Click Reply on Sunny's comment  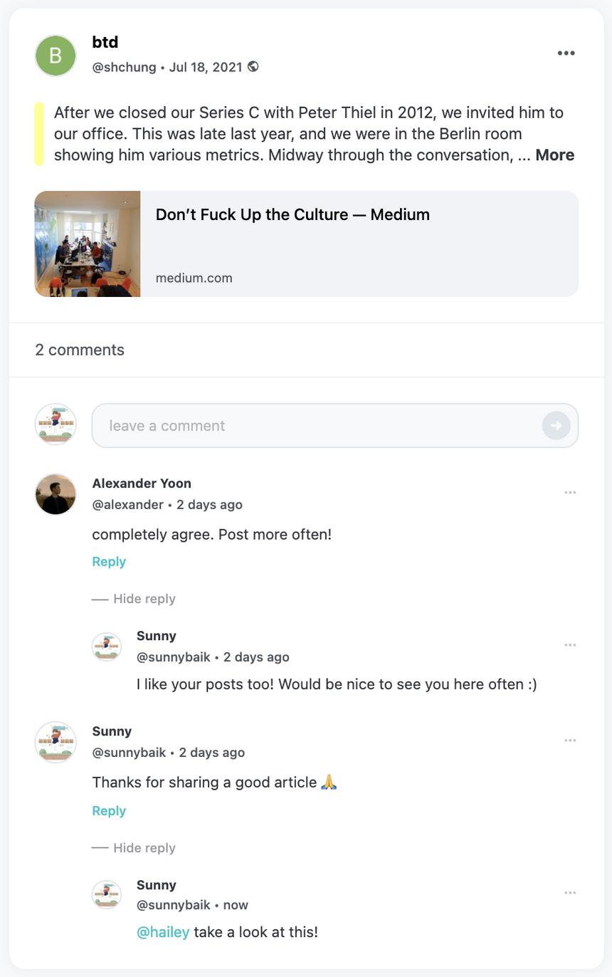pyautogui.click(x=108, y=810)
